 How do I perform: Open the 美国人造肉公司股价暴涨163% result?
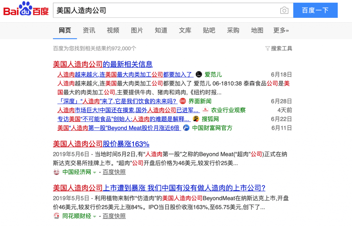(101, 144)
